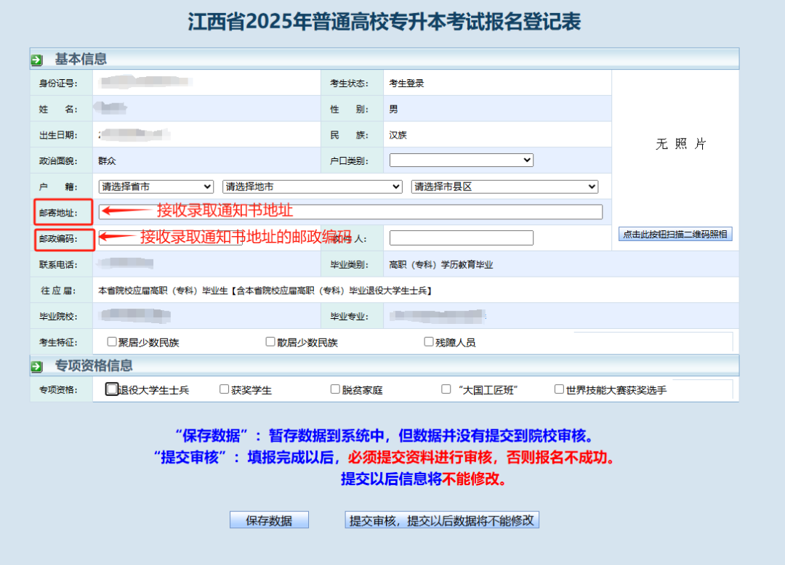Select the "大国工匠班" checkbox
The image size is (785, 565).
(x=445, y=389)
